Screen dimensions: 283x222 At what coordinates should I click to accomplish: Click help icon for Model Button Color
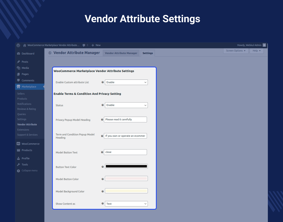pos(103,179)
